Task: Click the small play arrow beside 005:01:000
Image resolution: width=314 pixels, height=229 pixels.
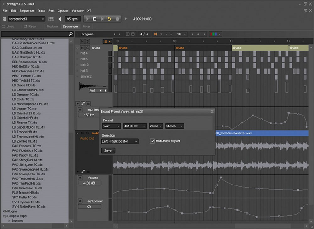Action: tap(126, 19)
